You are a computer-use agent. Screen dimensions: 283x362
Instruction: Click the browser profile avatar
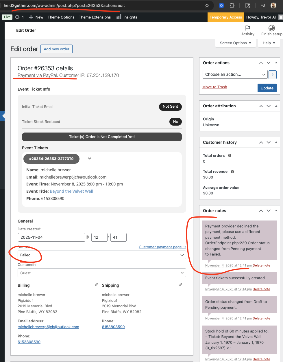point(273,5)
